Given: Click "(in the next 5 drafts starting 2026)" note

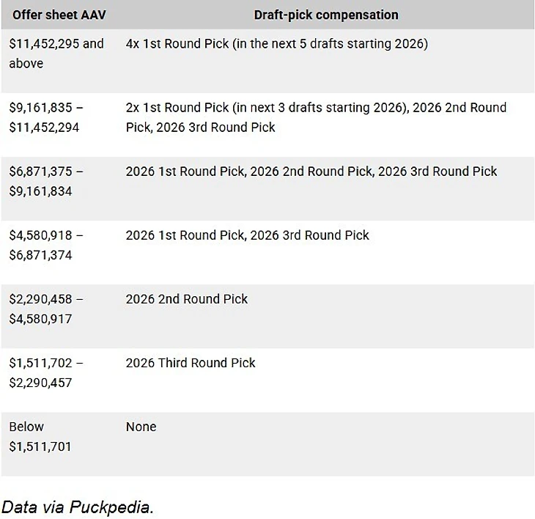Looking at the screenshot, I should click(329, 44).
